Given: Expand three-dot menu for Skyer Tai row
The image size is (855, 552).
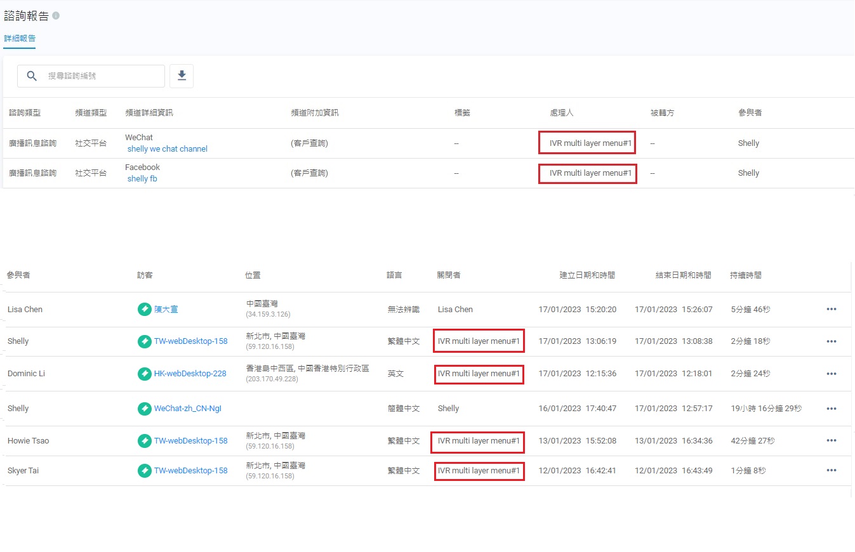Looking at the screenshot, I should click(831, 471).
